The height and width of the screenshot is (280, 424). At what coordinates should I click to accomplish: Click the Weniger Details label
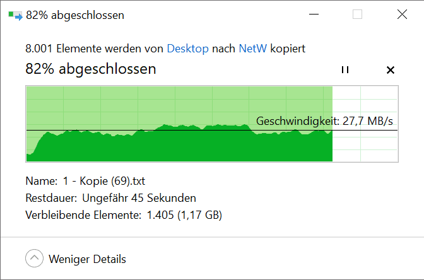(87, 259)
